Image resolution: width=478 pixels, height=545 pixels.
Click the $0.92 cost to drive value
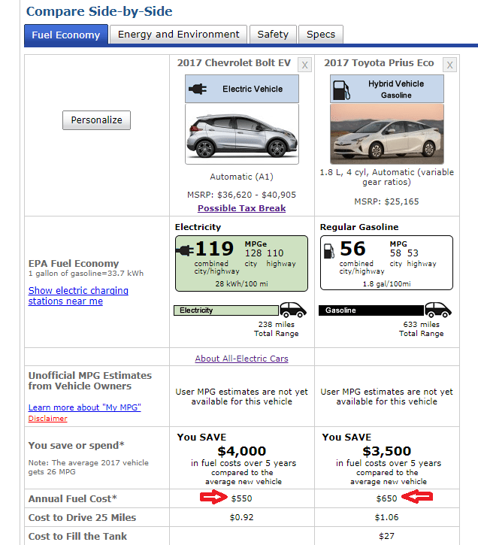coord(242,517)
